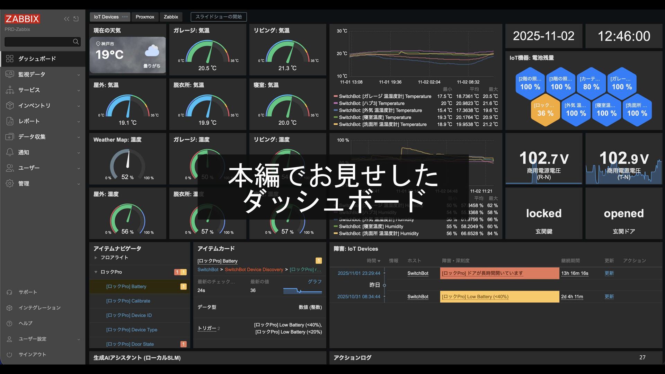This screenshot has width=665, height=374.
Task: Open the ダッシュボード dashboard icon
Action: point(10,59)
